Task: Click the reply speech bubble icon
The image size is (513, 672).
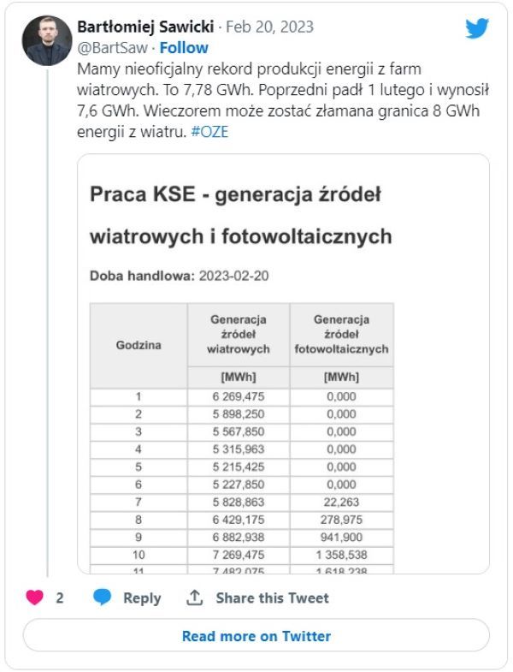Action: (103, 598)
